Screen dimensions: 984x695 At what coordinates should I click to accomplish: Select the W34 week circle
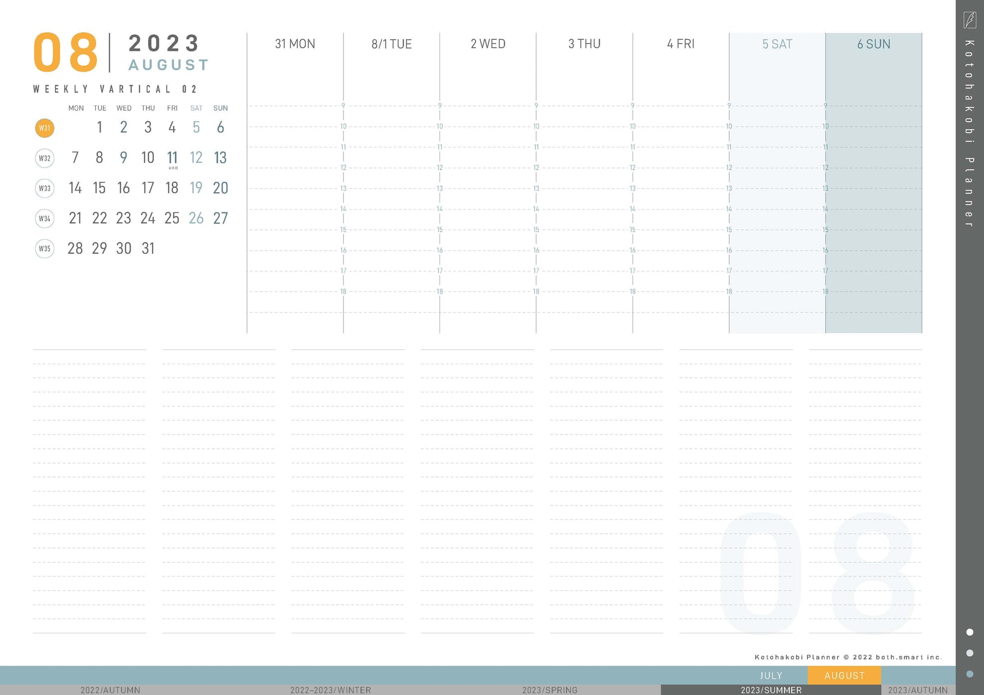[45, 218]
